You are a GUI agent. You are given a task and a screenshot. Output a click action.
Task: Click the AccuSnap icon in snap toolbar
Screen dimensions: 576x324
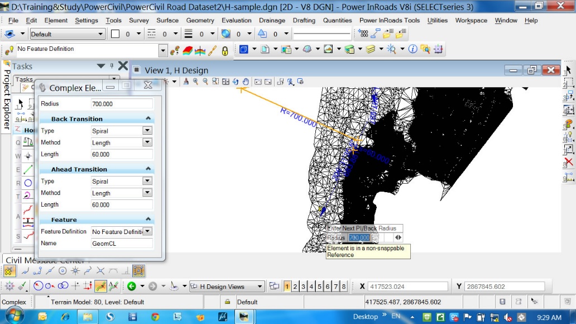pyautogui.click(x=9, y=286)
